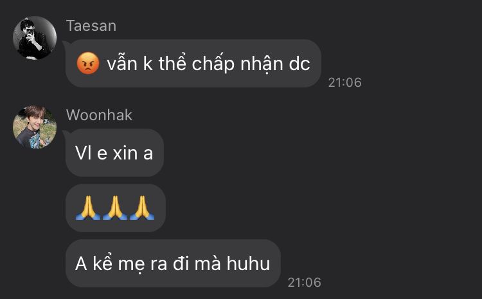The image size is (482, 299).
Task: Select the 'A kể mẹ ra đi mà huhu' message
Action: point(173,264)
